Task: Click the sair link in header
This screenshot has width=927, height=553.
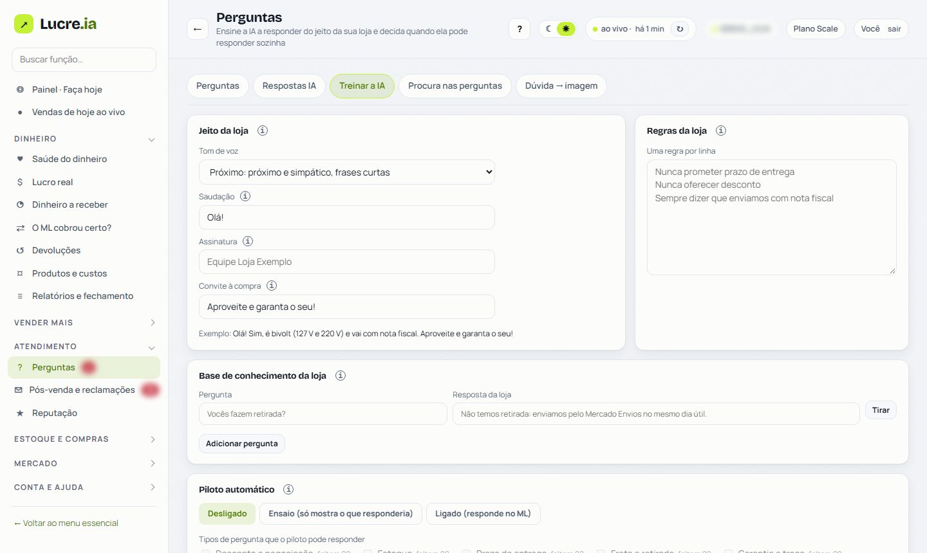Action: [894, 29]
